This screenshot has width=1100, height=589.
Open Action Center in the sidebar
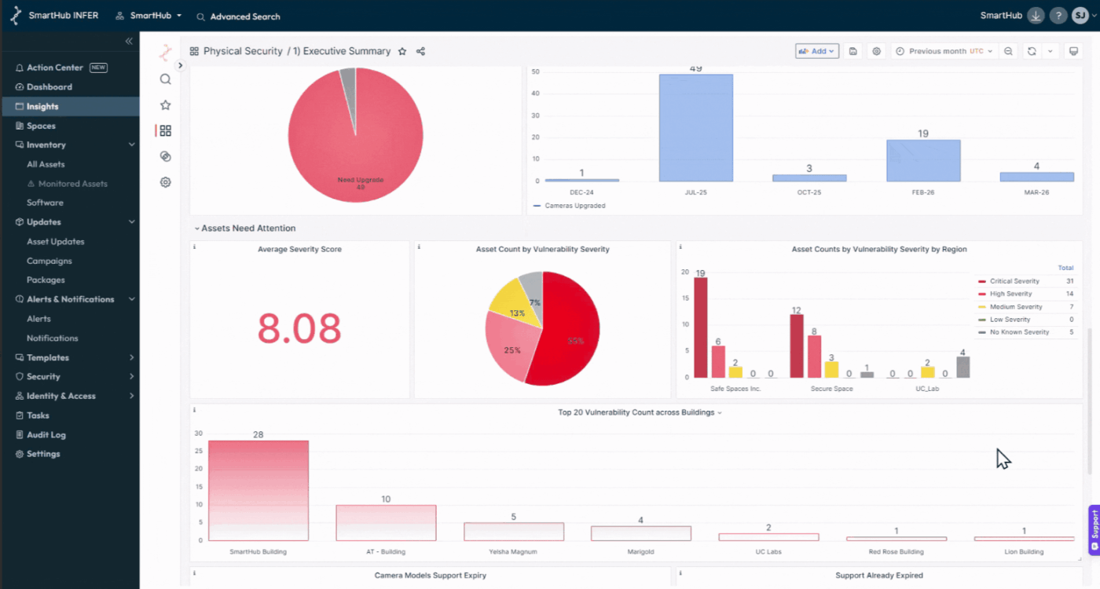[54, 68]
